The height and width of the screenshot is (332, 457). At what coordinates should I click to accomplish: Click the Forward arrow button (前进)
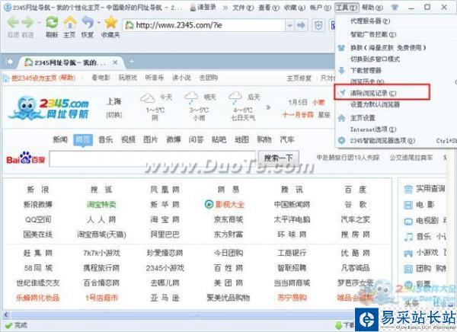pyautogui.click(x=28, y=22)
